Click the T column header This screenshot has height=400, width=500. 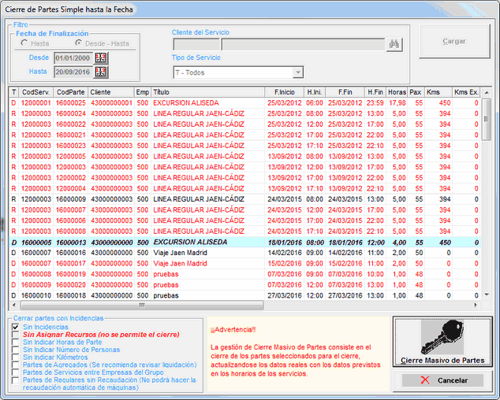14,92
